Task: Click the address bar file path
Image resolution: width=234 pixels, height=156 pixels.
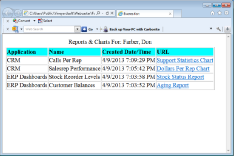Action: [62, 13]
